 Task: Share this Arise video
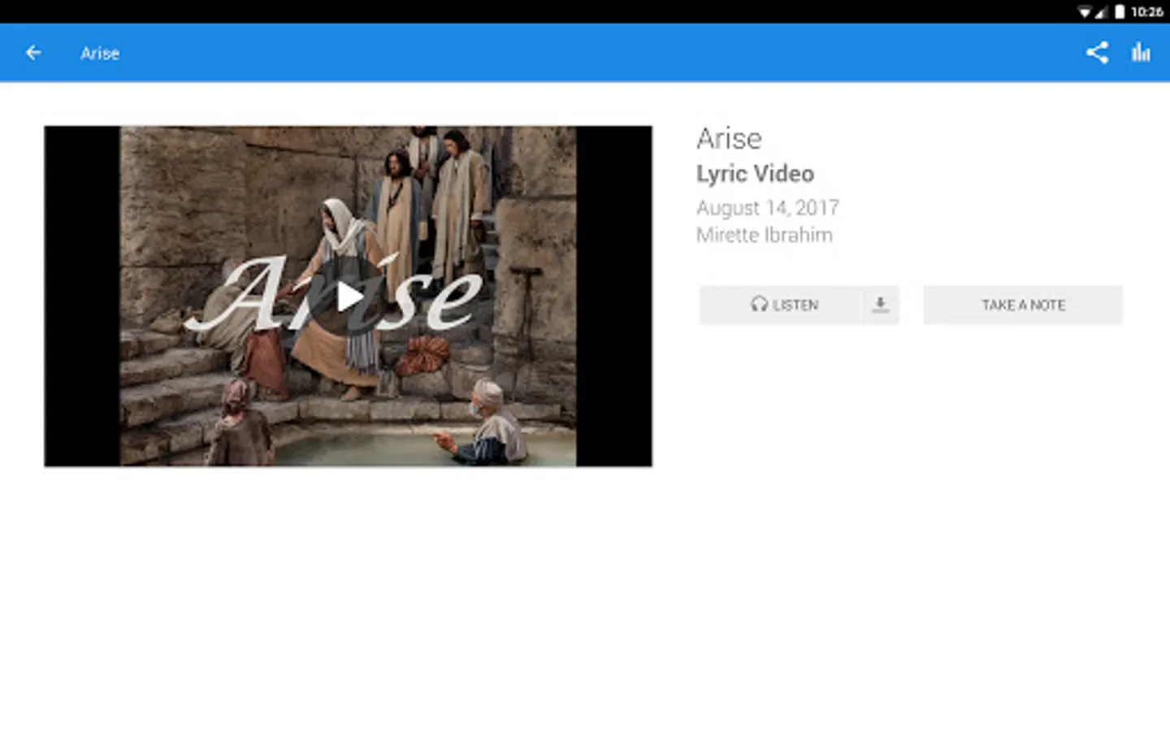tap(1097, 53)
